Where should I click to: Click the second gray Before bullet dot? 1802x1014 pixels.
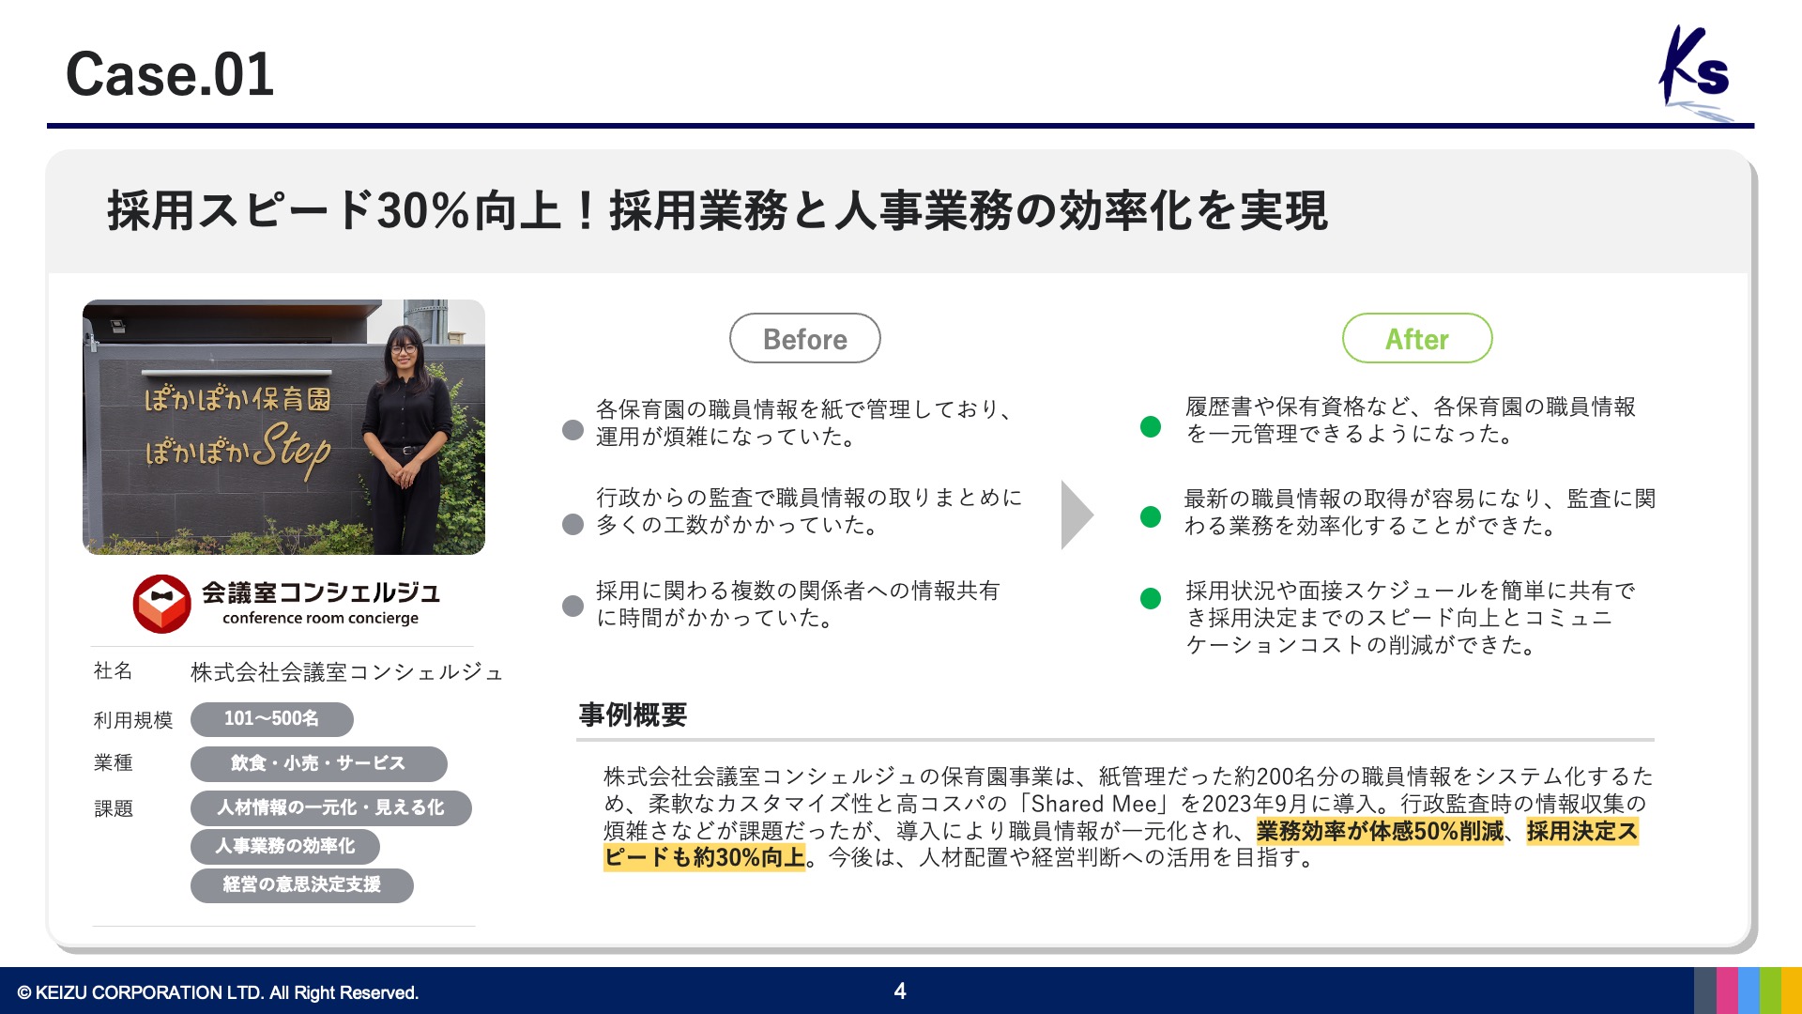[573, 524]
